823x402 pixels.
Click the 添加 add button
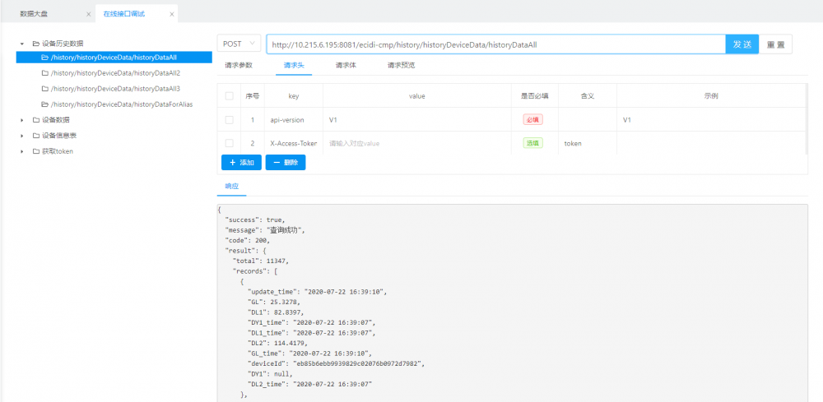click(x=241, y=163)
